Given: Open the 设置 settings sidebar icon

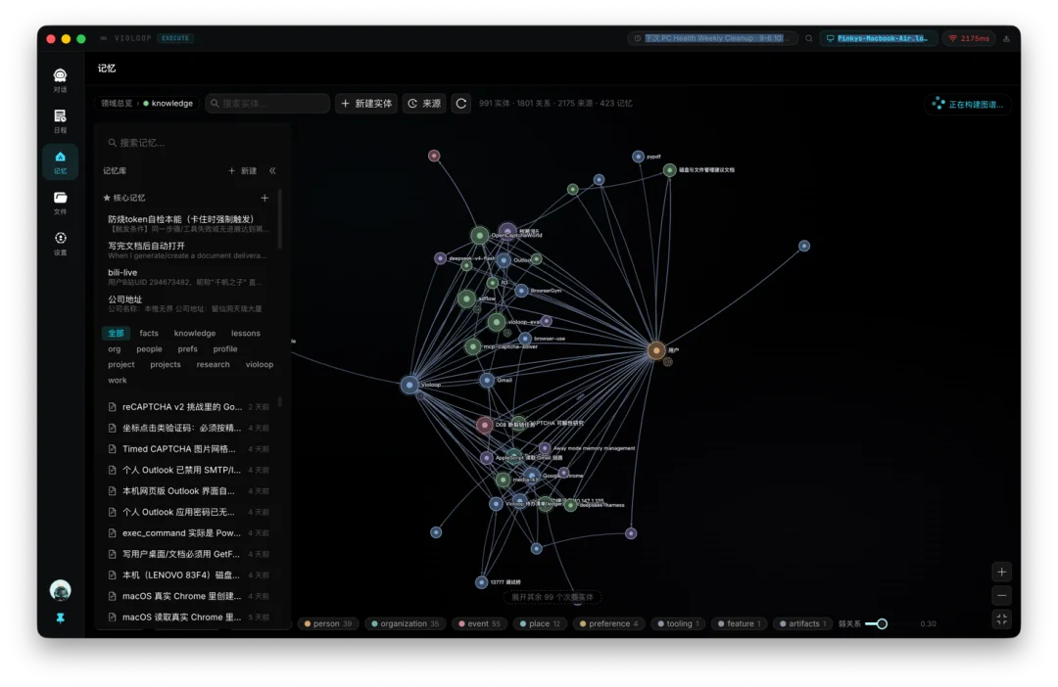Looking at the screenshot, I should coord(60,244).
